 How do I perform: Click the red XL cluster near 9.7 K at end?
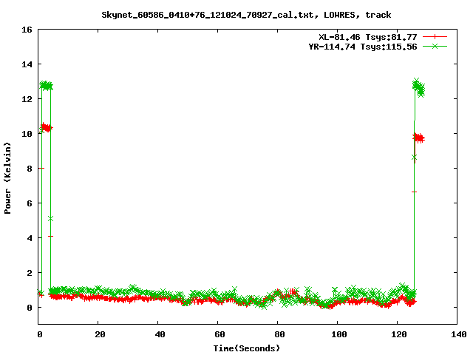tap(419, 138)
